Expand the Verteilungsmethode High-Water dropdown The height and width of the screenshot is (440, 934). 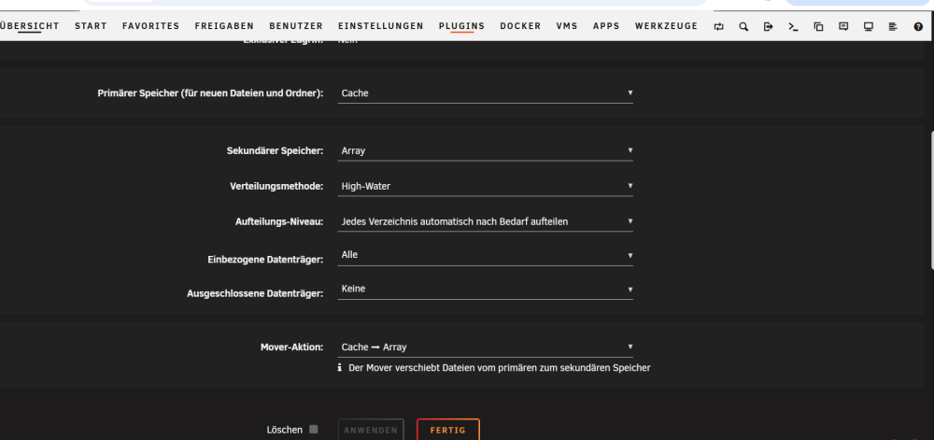tap(485, 186)
